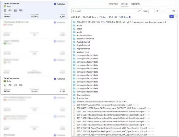Switch to the Storage tab

[x=124, y=4]
